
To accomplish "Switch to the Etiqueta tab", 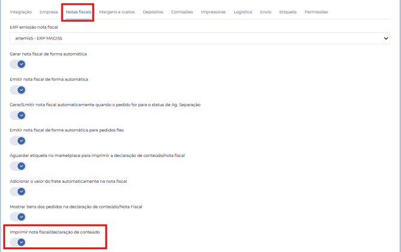I will click(x=287, y=12).
